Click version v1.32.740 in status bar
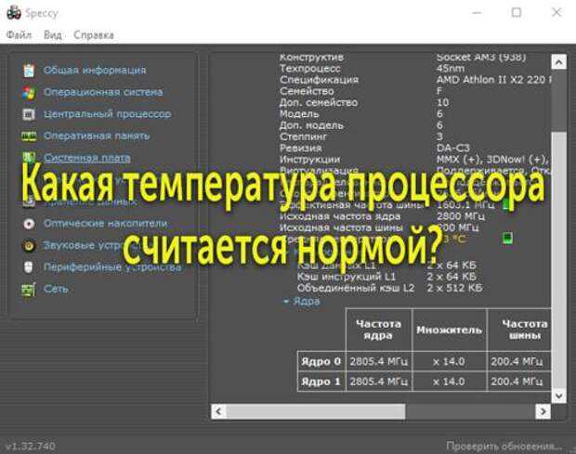The height and width of the screenshot is (454, 576). click(x=31, y=447)
